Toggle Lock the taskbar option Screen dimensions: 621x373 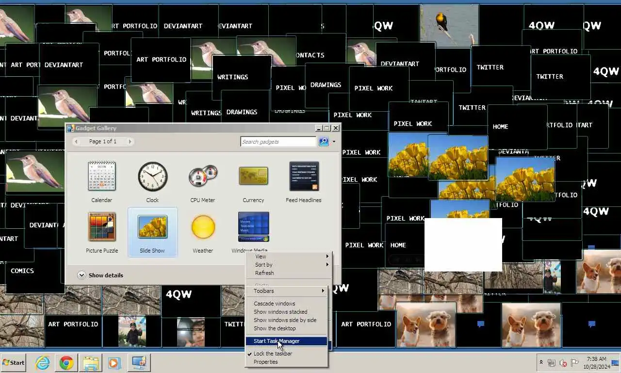click(x=287, y=354)
